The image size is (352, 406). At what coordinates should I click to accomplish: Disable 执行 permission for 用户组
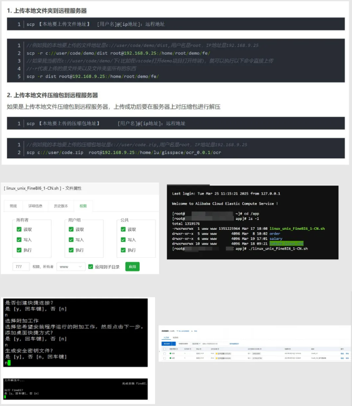[71, 250]
